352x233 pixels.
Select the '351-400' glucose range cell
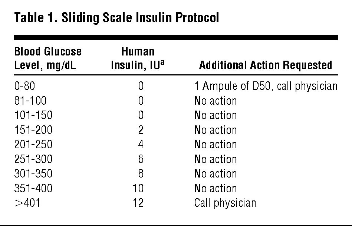coord(33,188)
